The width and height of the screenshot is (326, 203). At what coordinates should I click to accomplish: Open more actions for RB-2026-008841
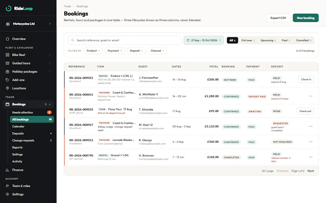coord(311,96)
